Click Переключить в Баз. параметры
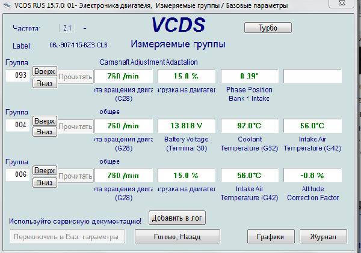The width and height of the screenshot is (361, 253). [67, 236]
